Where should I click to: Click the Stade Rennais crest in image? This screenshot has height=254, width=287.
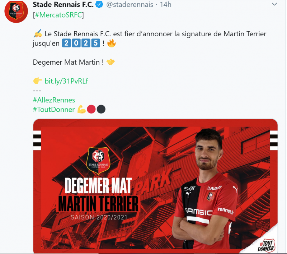(98, 161)
